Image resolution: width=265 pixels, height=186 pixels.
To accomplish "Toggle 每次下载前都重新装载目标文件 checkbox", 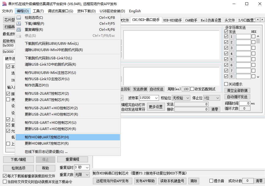I will pyautogui.click(x=5, y=176).
